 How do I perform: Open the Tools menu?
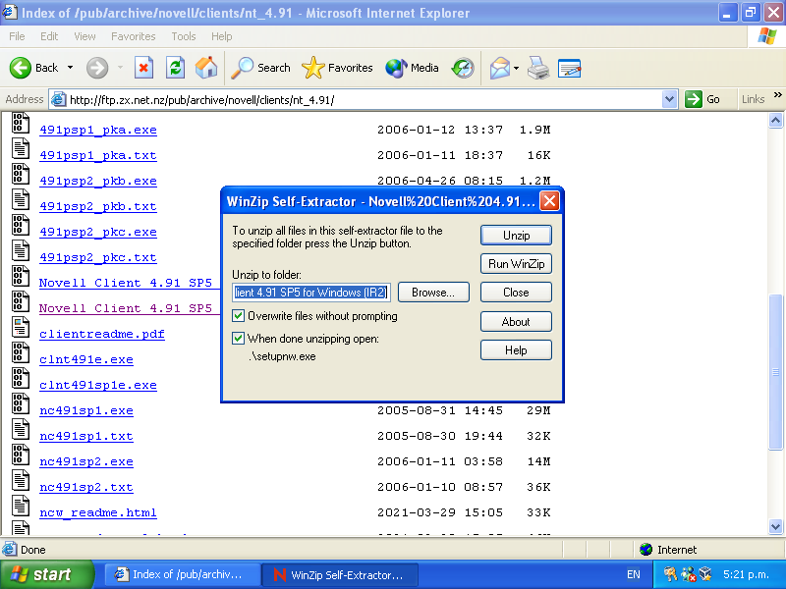[x=184, y=36]
